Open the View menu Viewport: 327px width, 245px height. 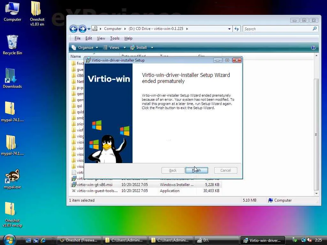point(101,38)
